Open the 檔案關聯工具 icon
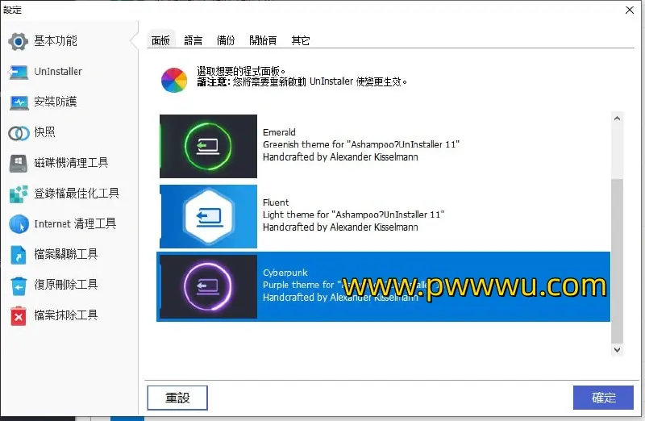The height and width of the screenshot is (421, 645). click(x=19, y=255)
